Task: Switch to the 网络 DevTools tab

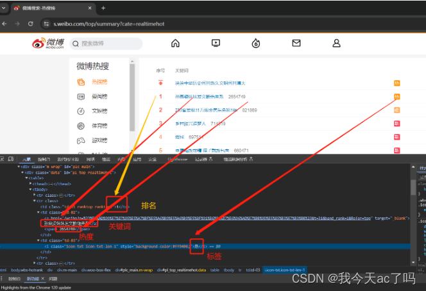Action: [90, 160]
